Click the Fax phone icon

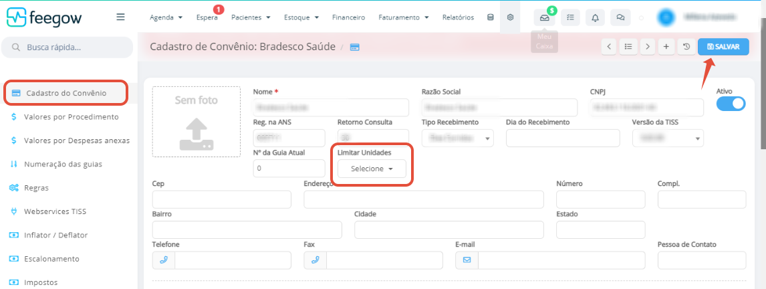pyautogui.click(x=315, y=260)
